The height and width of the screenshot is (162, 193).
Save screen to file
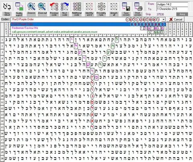click(x=126, y=8)
